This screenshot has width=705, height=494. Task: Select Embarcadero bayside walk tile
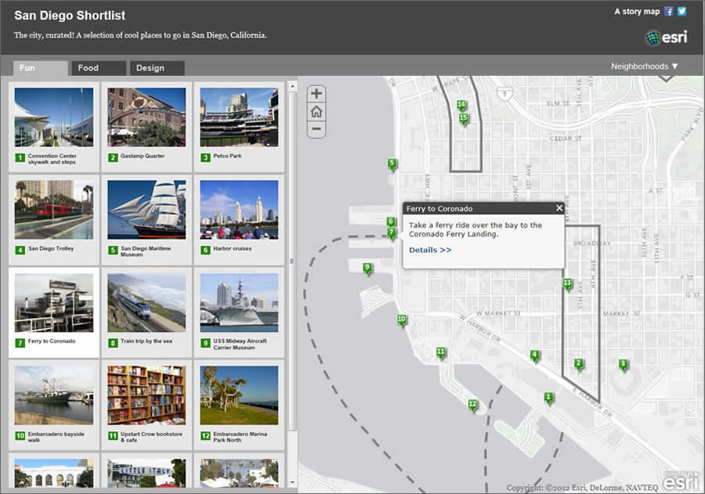[x=54, y=405]
